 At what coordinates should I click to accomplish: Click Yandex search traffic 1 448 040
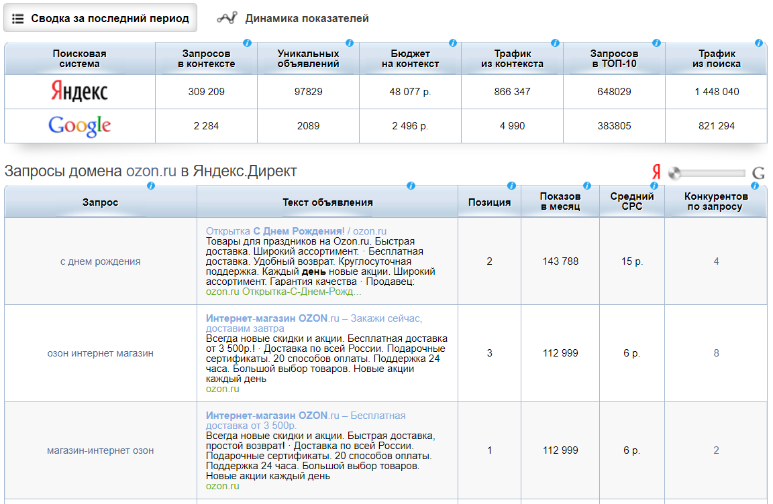[x=717, y=92]
